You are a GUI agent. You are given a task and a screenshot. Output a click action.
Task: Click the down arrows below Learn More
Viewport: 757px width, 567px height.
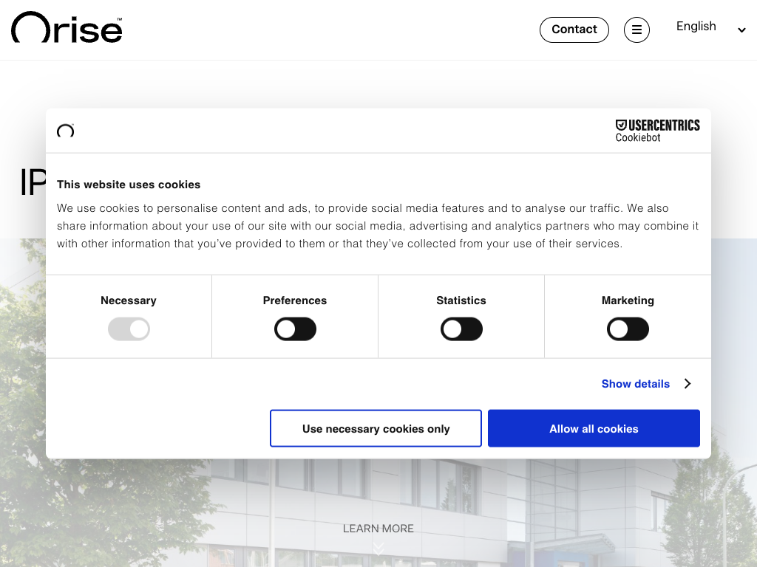378,548
